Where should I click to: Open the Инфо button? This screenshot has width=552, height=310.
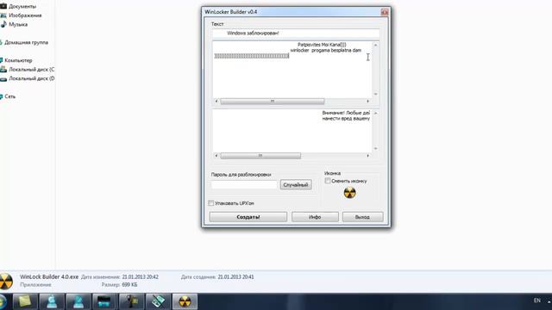point(315,217)
